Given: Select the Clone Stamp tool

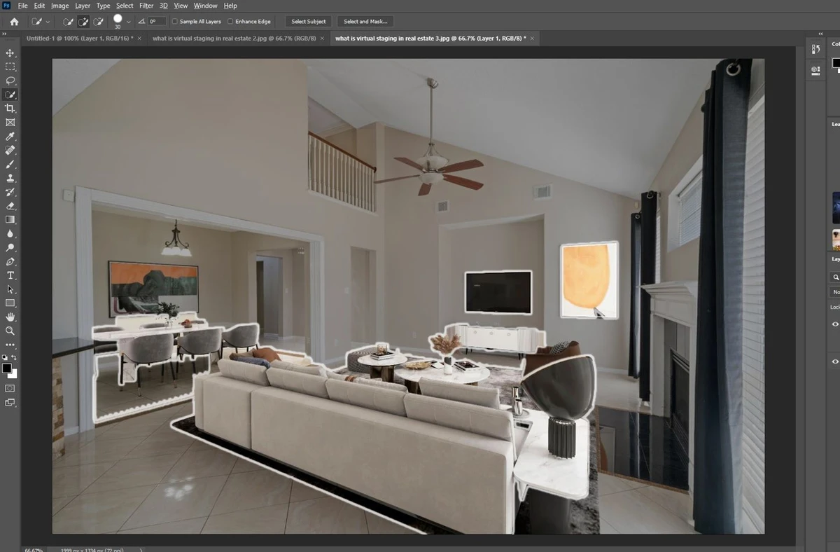Looking at the screenshot, I should [x=10, y=178].
